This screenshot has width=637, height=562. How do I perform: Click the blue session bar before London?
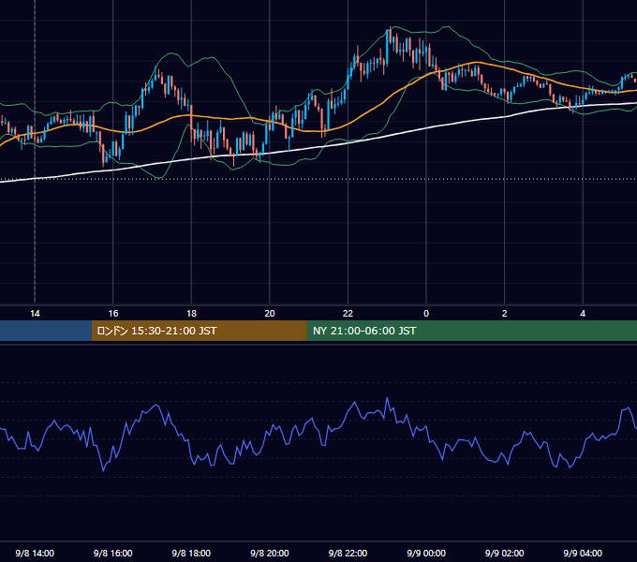pos(46,331)
